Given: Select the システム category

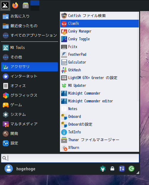Looking at the screenshot, I should pyautogui.click(x=30, y=115).
